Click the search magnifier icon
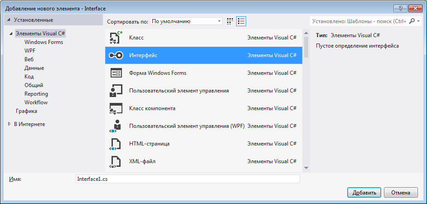This screenshot has height=204, width=427. click(412, 21)
